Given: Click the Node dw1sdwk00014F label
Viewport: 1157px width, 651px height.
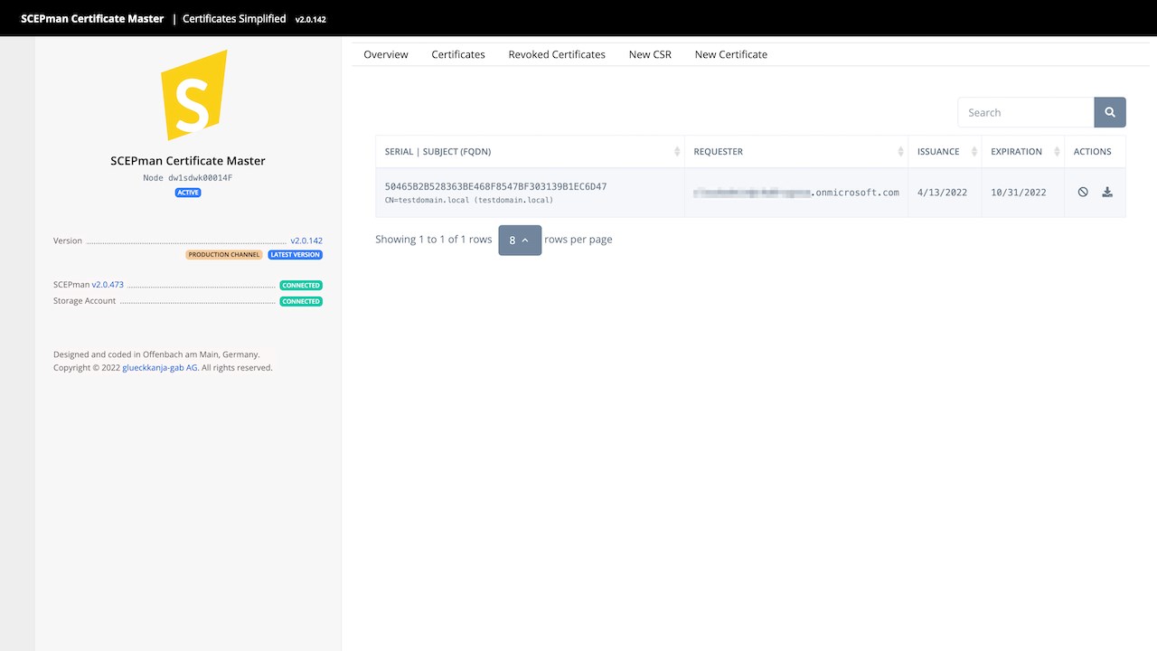Looking at the screenshot, I should tap(188, 178).
